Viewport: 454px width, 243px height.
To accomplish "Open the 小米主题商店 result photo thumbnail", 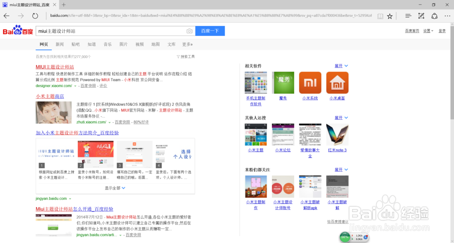I will coord(54,112).
